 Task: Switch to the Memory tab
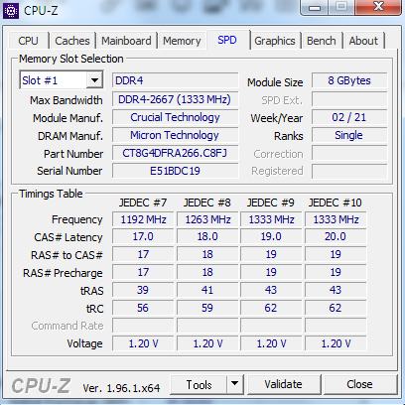coord(182,41)
